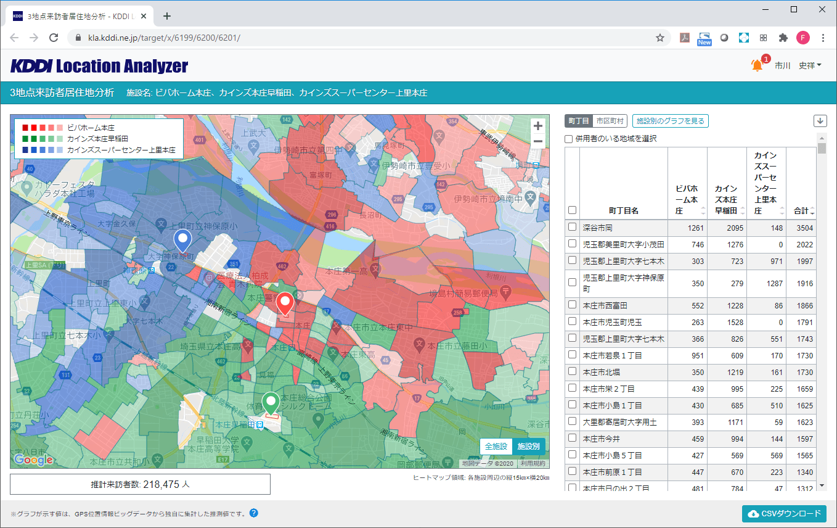Screen dimensions: 837x528
Task: Click 推計来訪者数 218,475 人 box
Action: click(x=140, y=484)
